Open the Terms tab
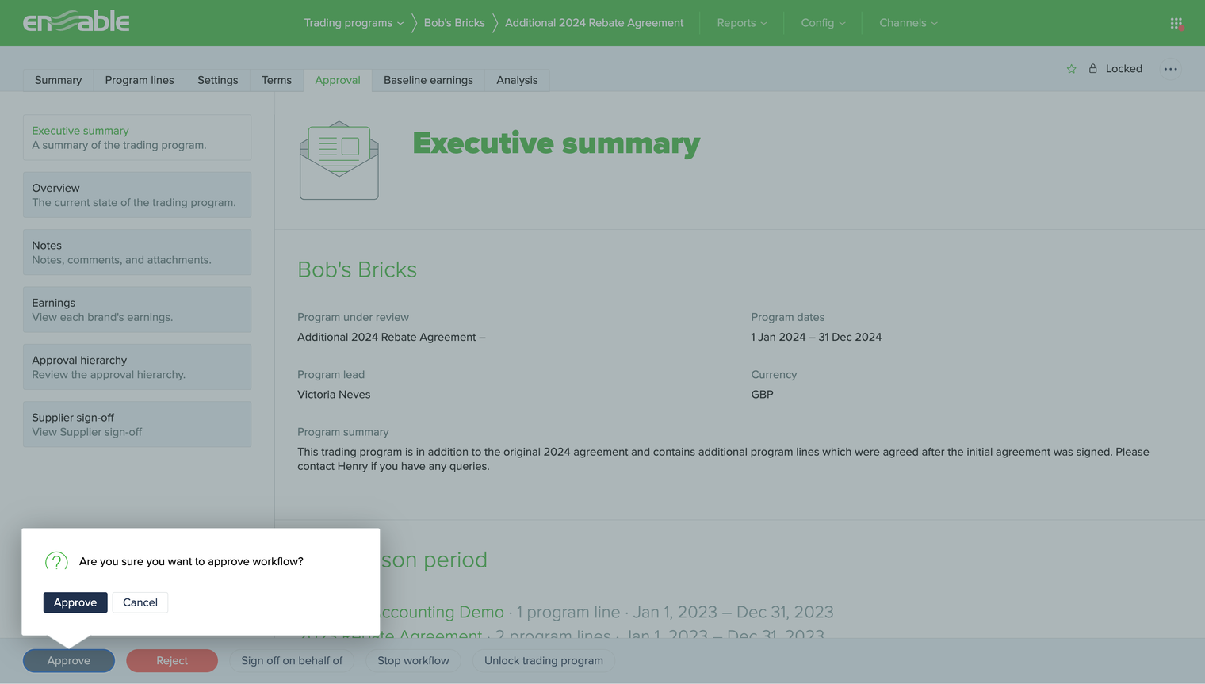The width and height of the screenshot is (1205, 684). pos(277,80)
